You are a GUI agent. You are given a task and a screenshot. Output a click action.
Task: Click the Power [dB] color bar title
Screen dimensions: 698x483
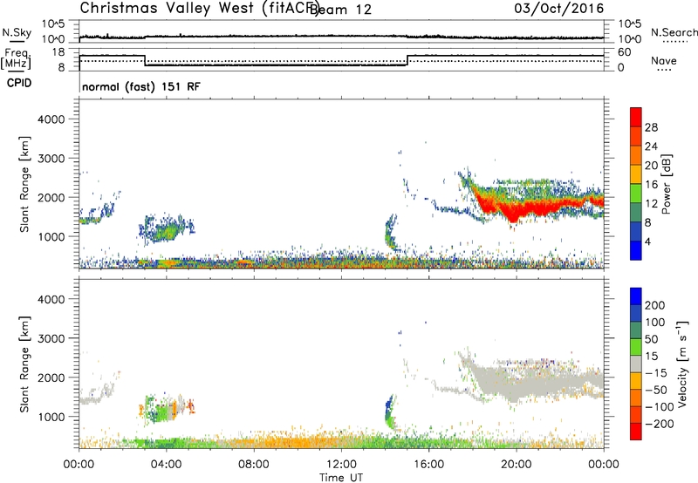[666, 184]
